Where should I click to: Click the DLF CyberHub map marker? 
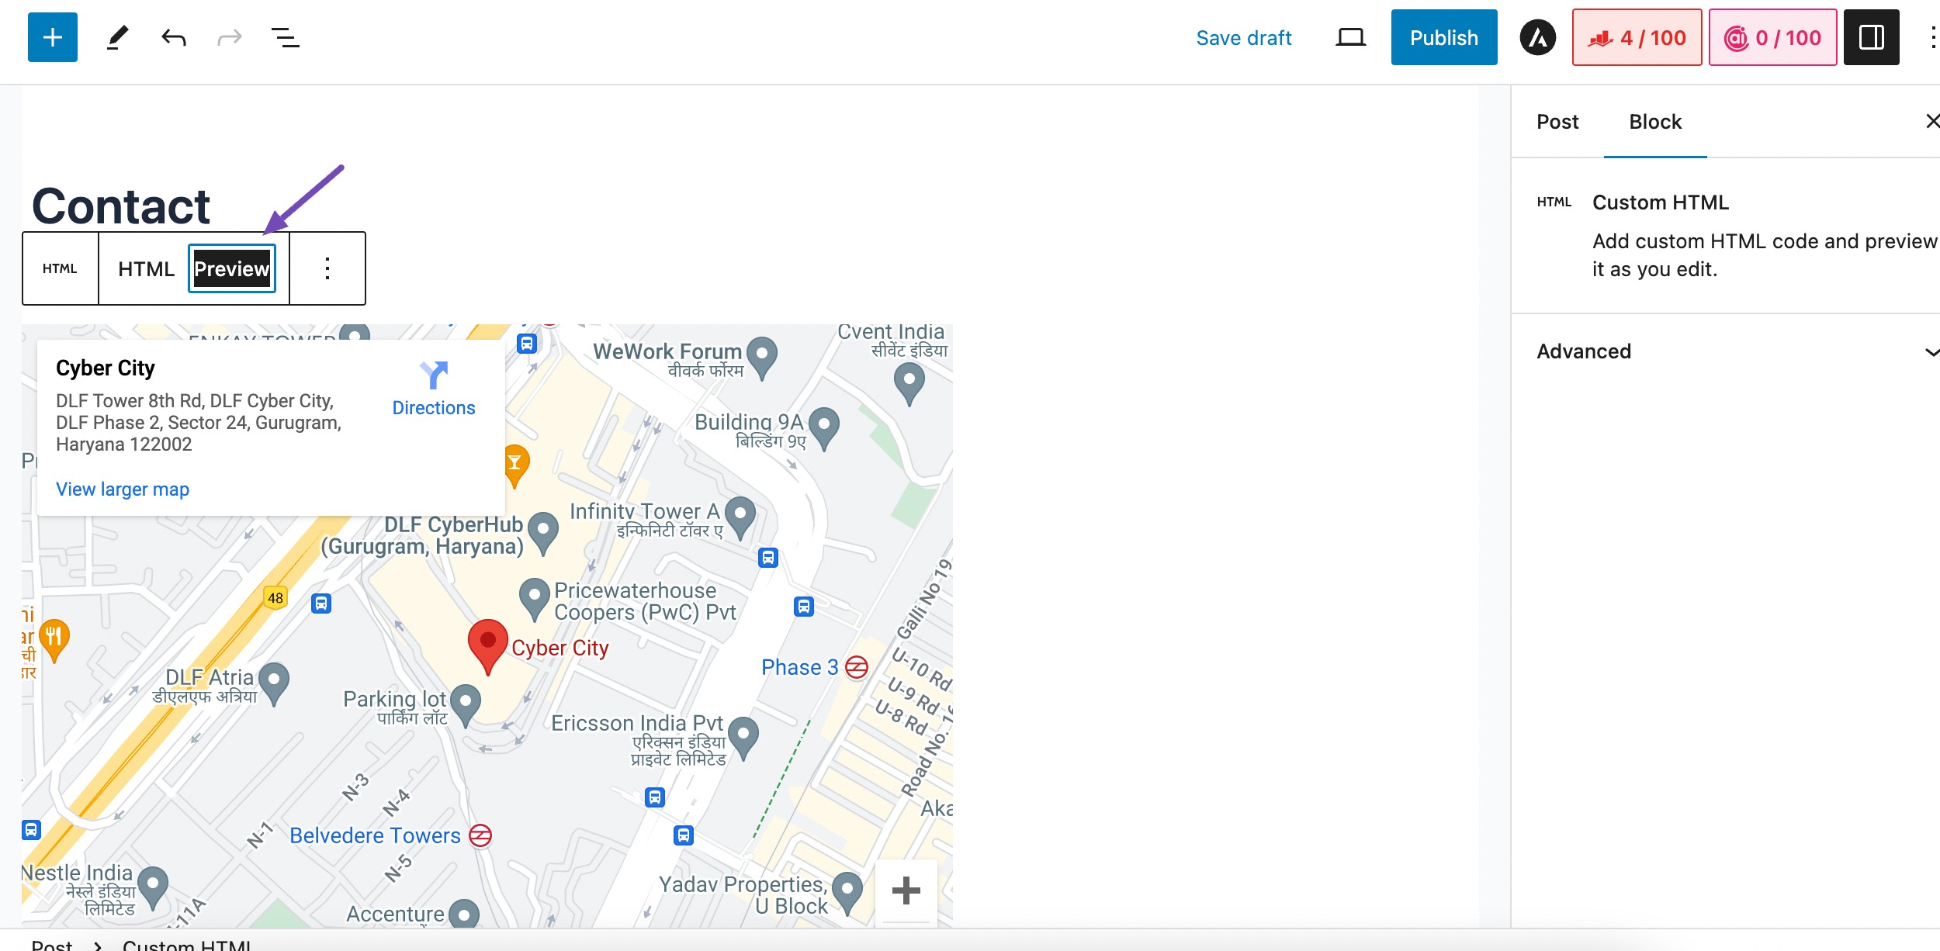point(543,534)
